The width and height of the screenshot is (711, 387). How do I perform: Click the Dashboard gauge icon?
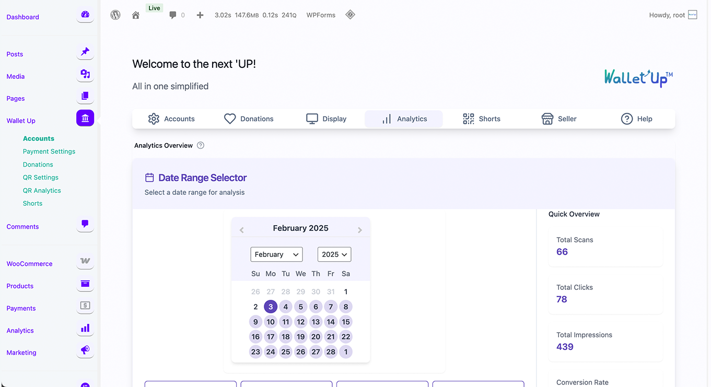point(85,15)
